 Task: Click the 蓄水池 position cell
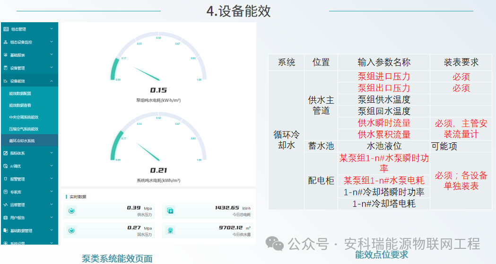click(x=321, y=146)
